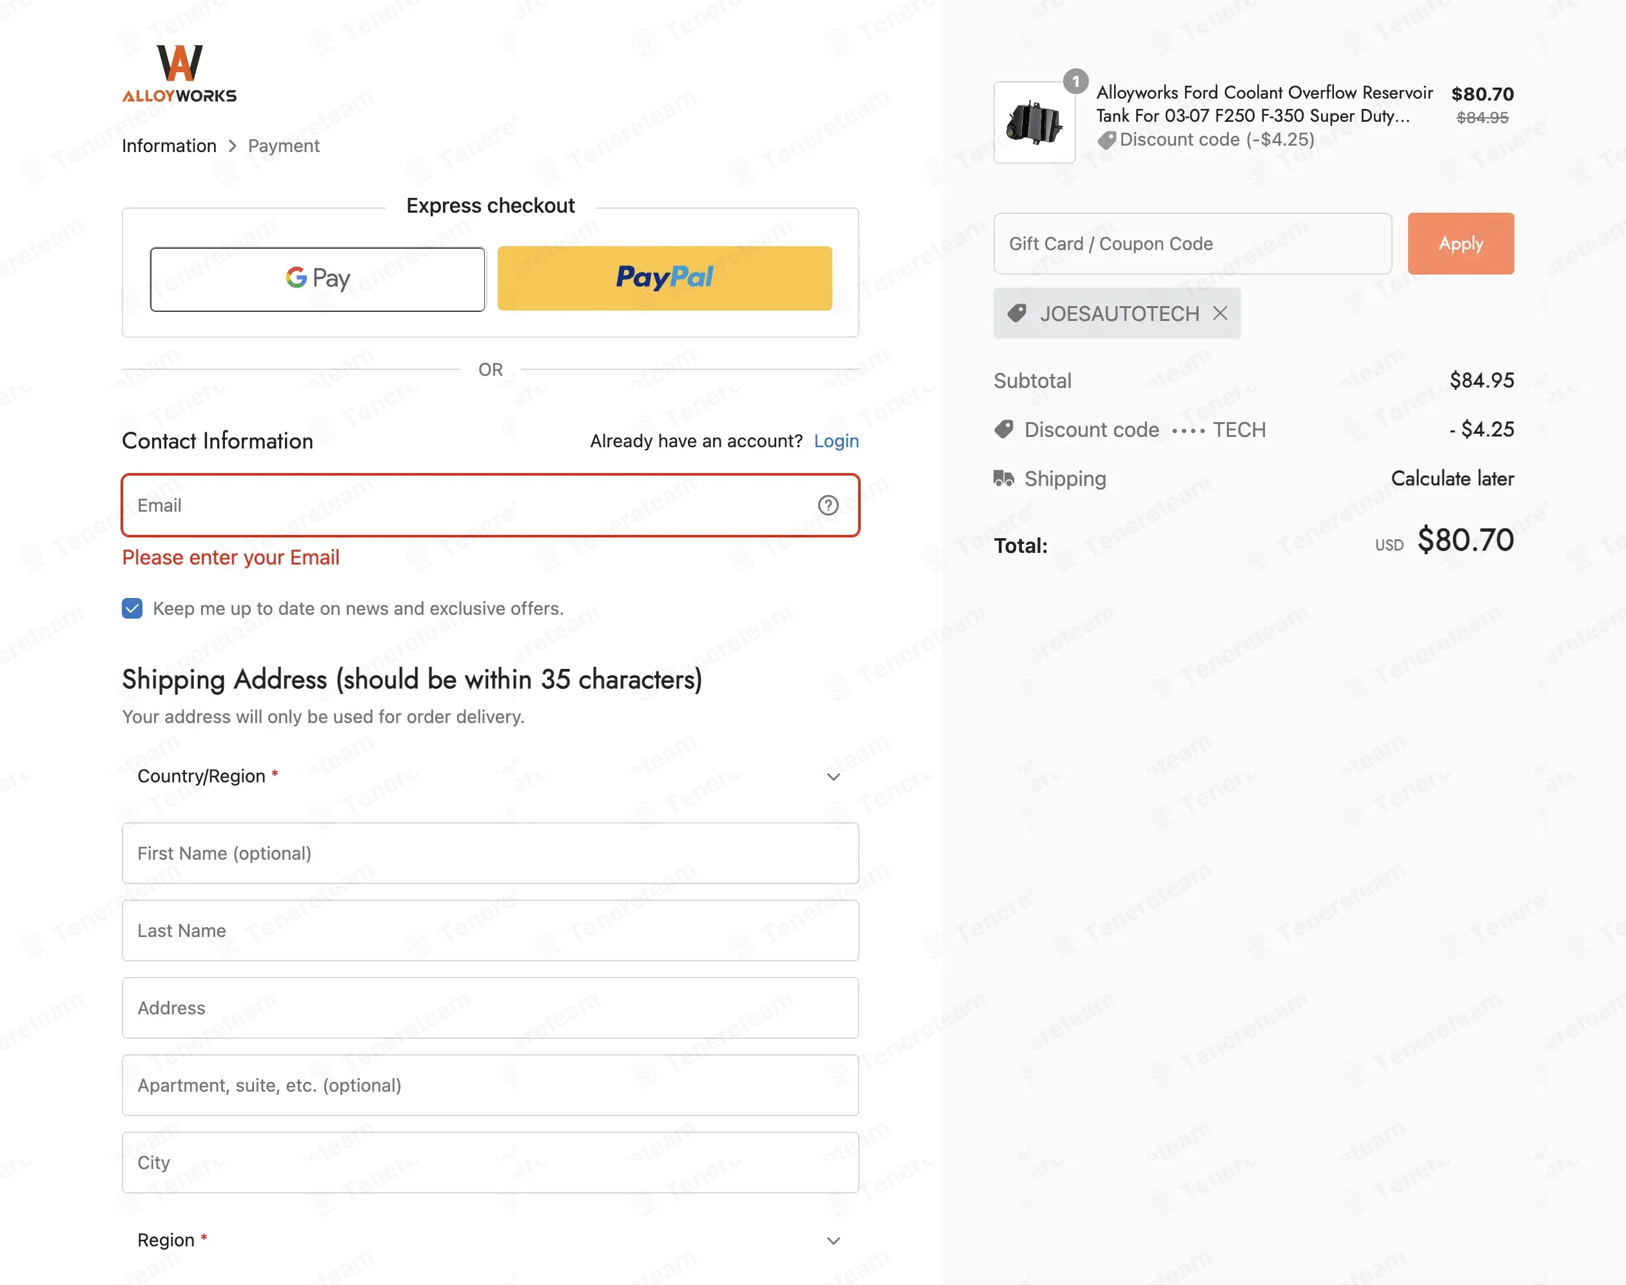Click the City field
The height and width of the screenshot is (1285, 1626).
[490, 1163]
